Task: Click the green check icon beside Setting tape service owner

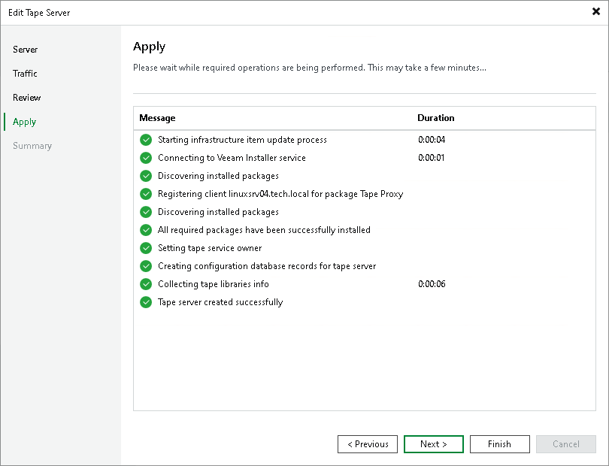Action: coord(146,248)
